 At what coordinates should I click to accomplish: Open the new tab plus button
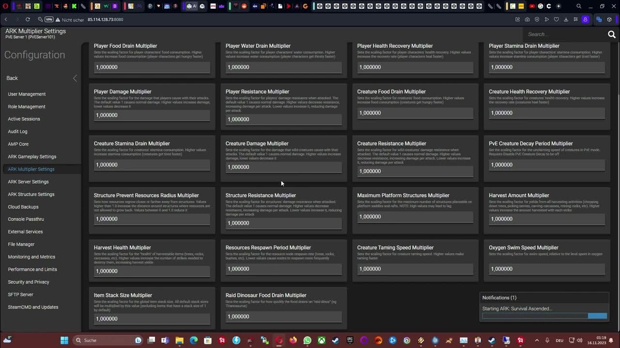[x=558, y=6]
